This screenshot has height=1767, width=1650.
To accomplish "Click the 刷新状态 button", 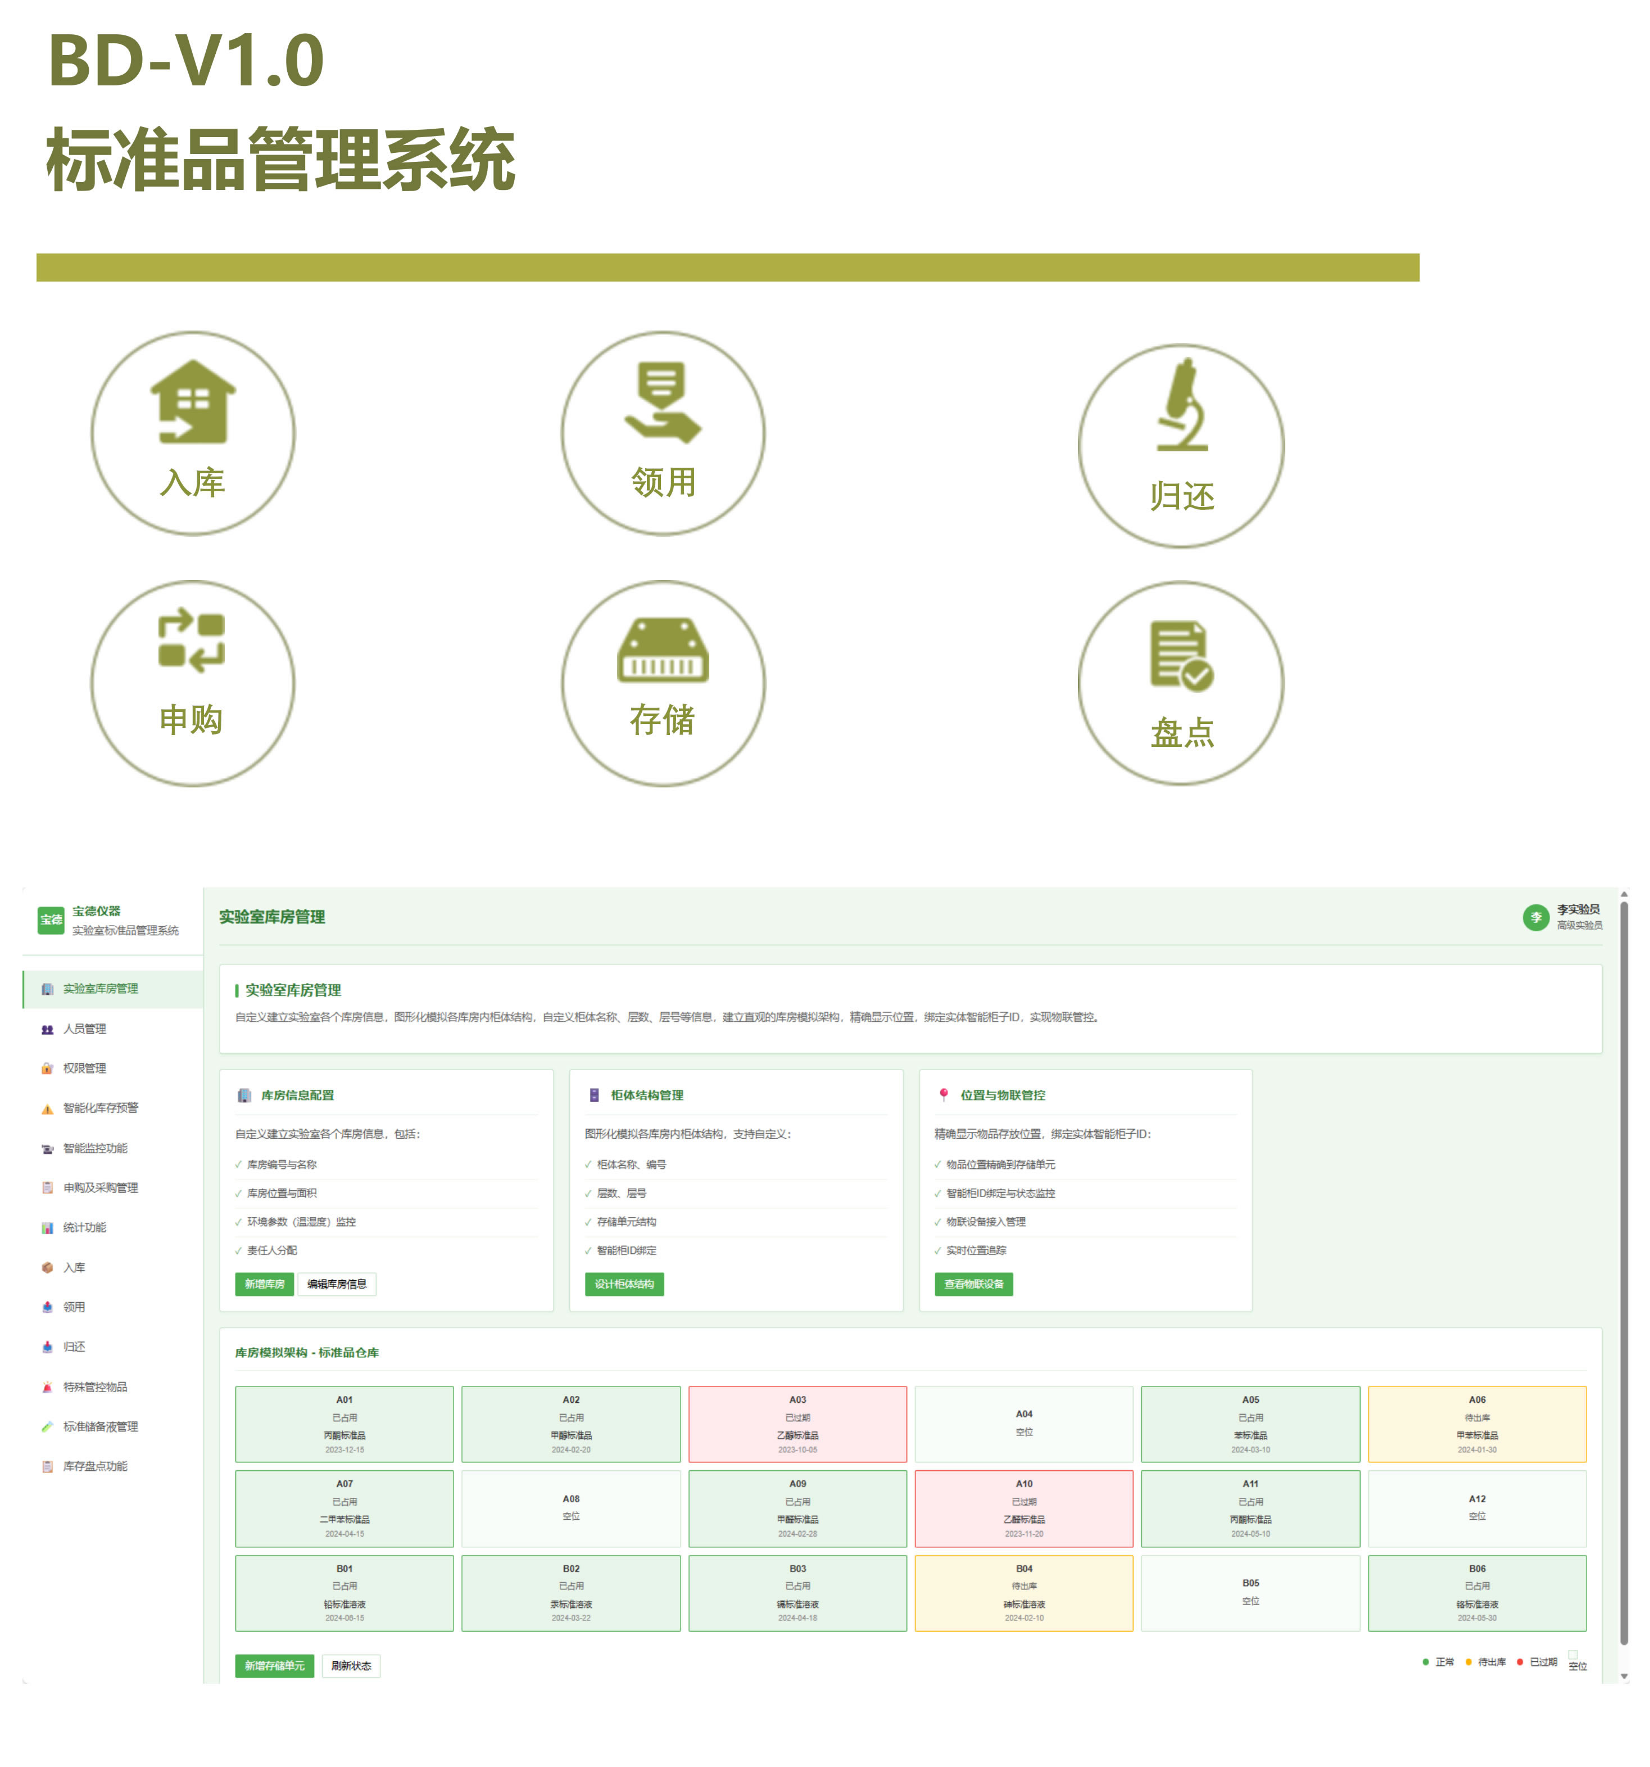I will pos(351,1666).
